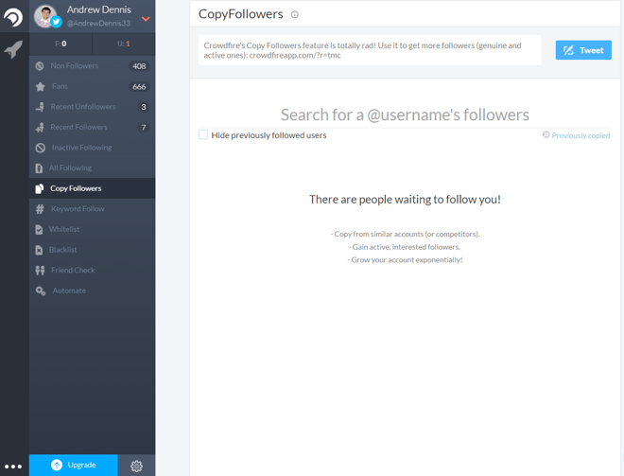Image resolution: width=624 pixels, height=476 pixels.
Task: Select Inactive Following in sidebar
Action: point(93,148)
